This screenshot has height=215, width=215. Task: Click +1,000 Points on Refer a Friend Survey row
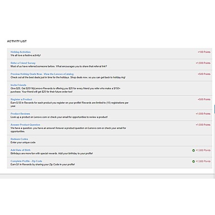(x=203, y=63)
